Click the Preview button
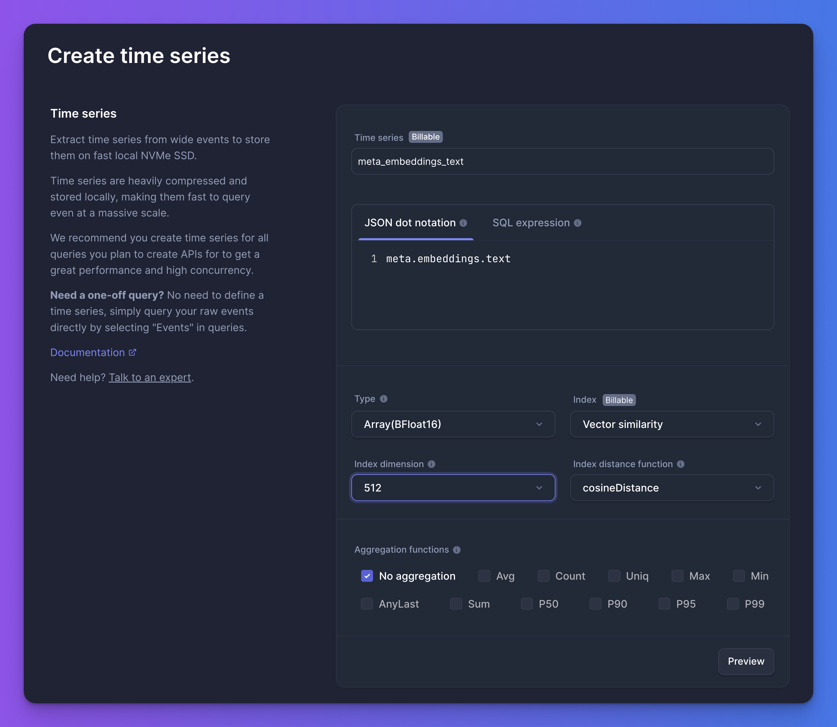 [x=746, y=661]
